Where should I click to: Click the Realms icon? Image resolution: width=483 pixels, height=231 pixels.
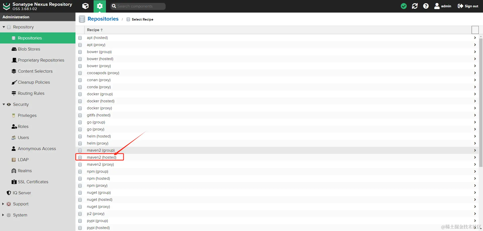coord(14,171)
